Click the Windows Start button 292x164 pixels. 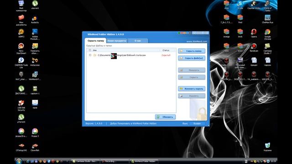[19, 161]
